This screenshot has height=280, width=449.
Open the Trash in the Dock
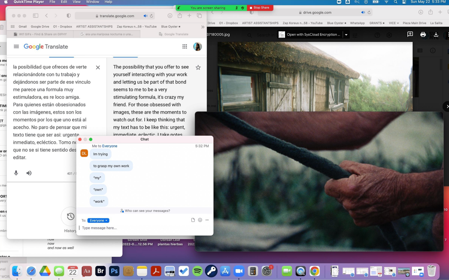click(431, 271)
